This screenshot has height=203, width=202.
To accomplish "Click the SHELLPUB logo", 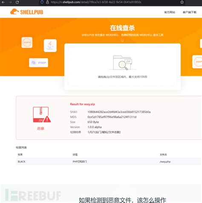I will point(26,12).
